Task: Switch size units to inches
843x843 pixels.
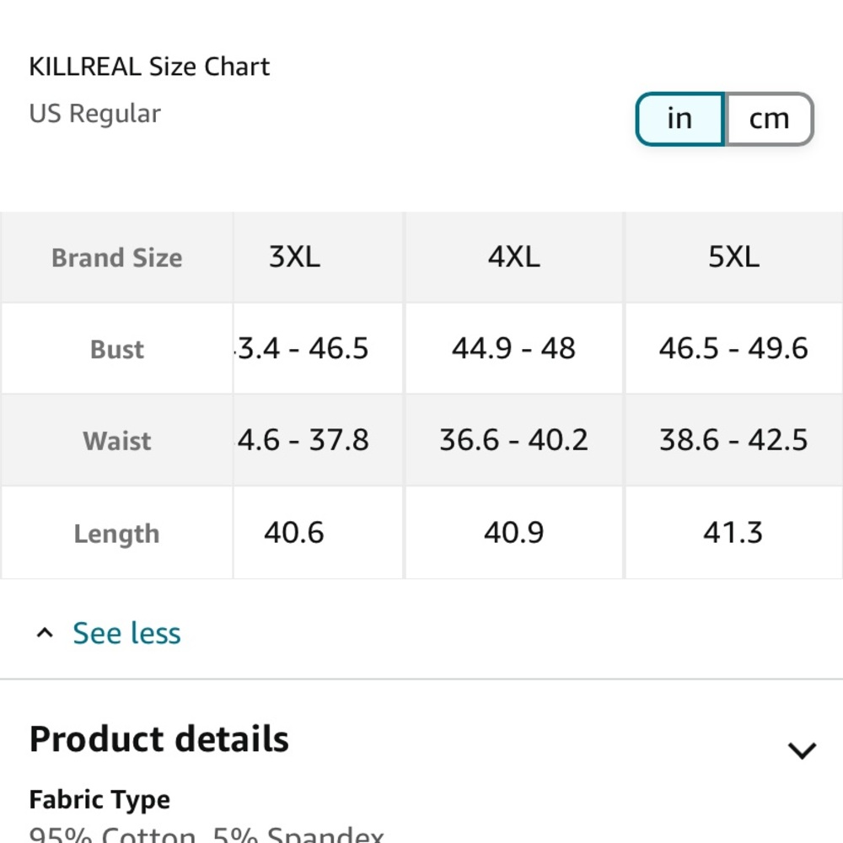Action: [x=680, y=119]
